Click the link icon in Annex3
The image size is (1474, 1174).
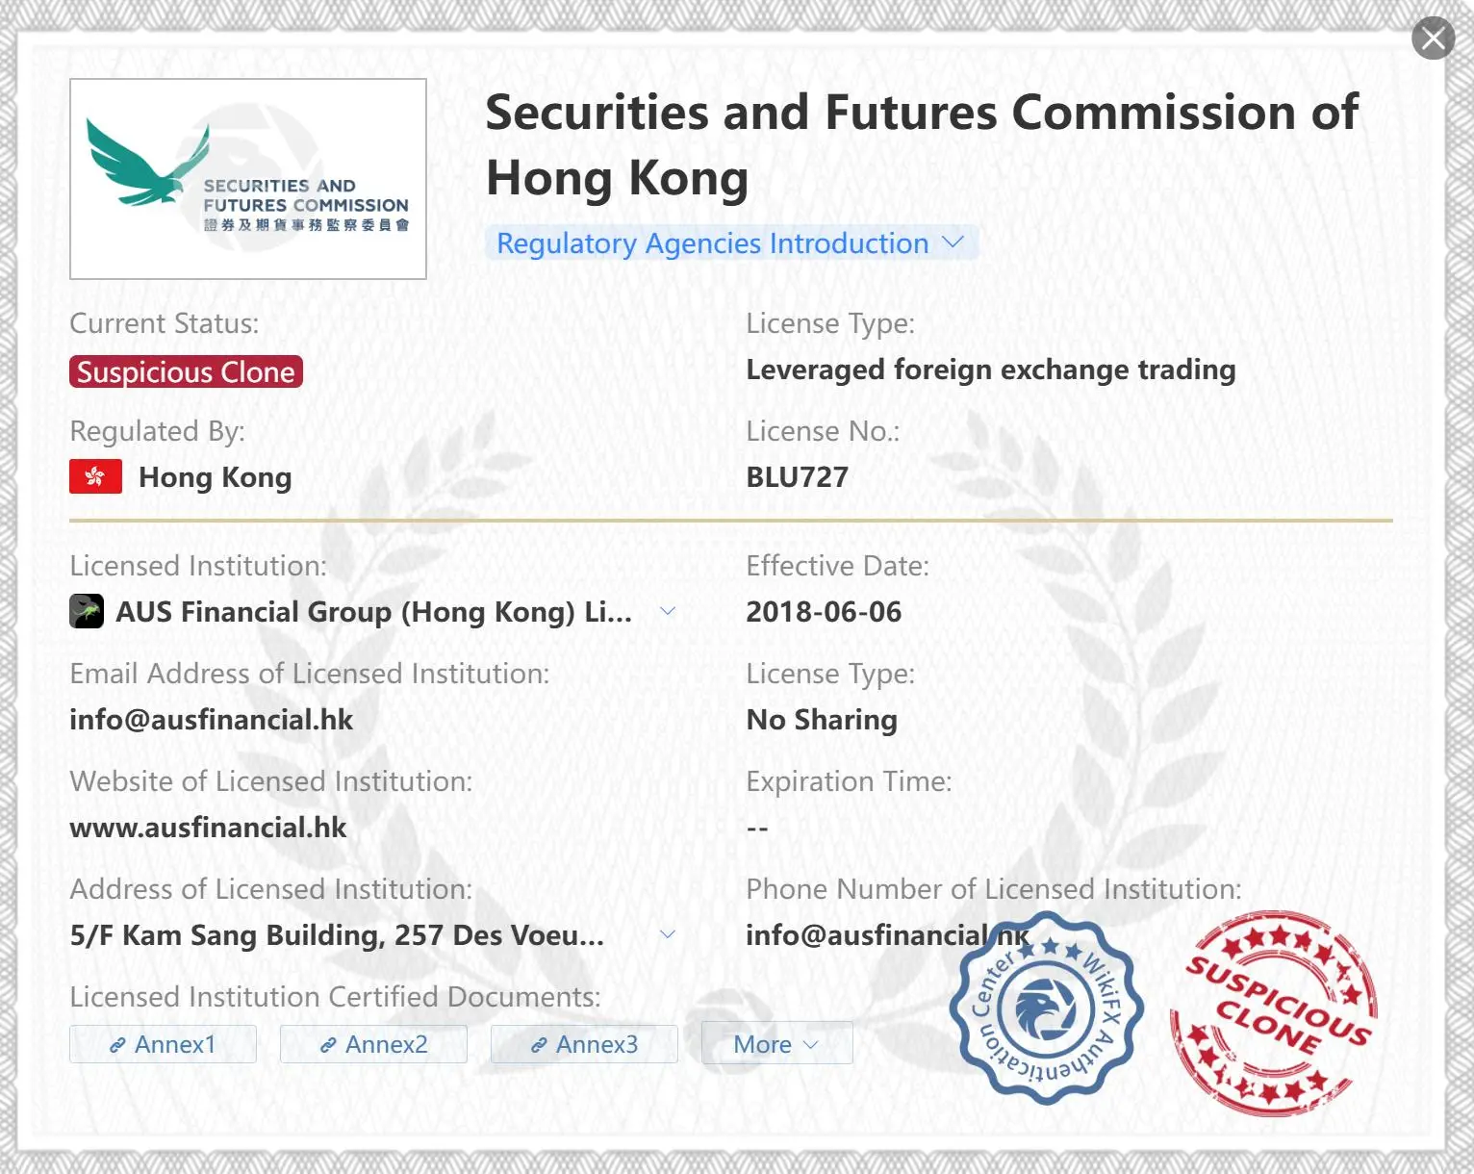click(x=539, y=1045)
